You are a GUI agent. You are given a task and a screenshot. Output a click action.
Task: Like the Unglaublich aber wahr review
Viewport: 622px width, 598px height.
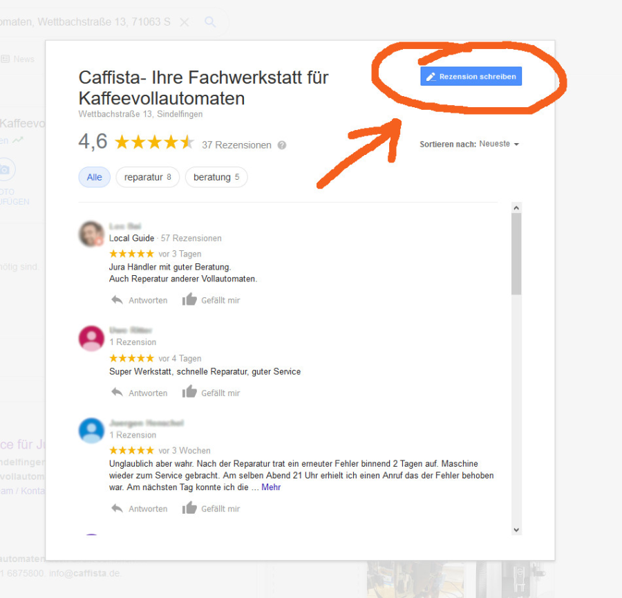(x=211, y=508)
